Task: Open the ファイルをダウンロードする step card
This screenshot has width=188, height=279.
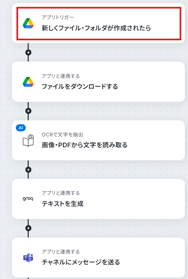Action: [x=98, y=82]
